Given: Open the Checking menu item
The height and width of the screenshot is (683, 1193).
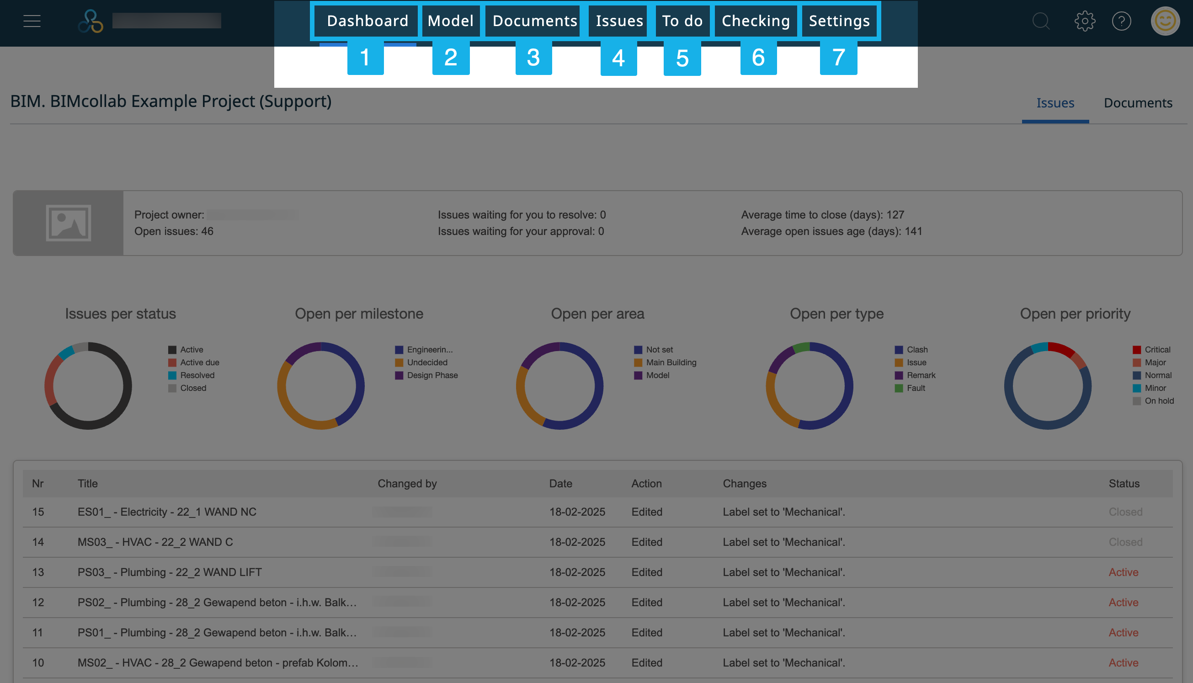Looking at the screenshot, I should tap(756, 21).
